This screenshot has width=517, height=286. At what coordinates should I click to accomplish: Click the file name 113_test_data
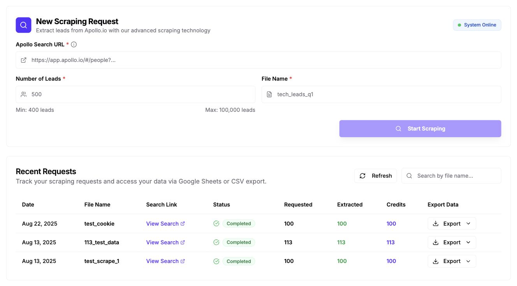coord(102,242)
